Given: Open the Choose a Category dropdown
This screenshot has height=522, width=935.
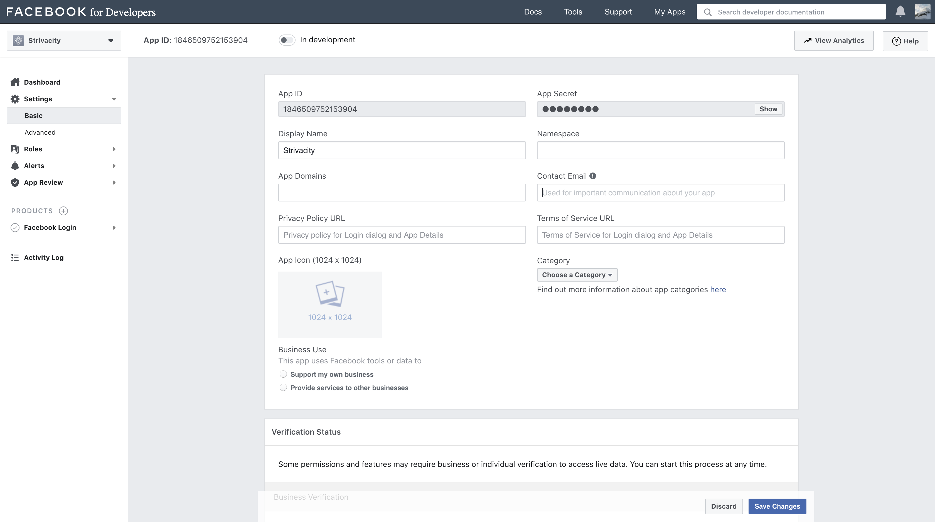Looking at the screenshot, I should pos(577,275).
